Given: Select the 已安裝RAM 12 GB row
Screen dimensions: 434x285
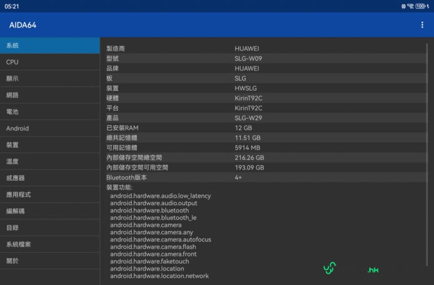Looking at the screenshot, I should point(266,128).
